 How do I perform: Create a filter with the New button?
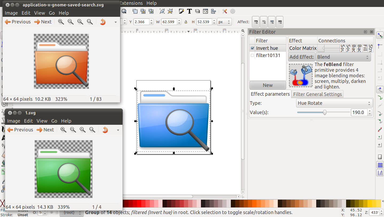tap(267, 85)
